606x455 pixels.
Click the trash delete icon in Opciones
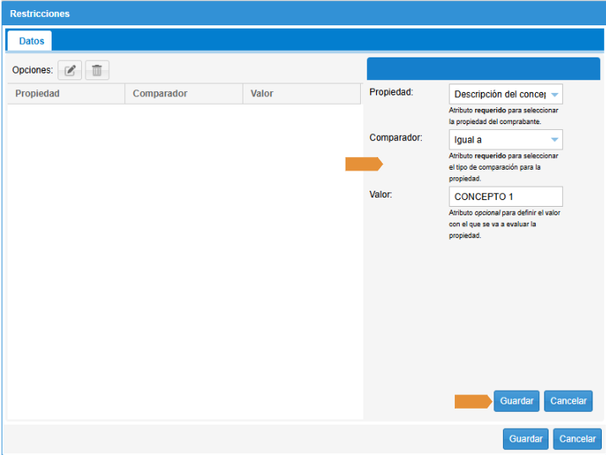97,70
